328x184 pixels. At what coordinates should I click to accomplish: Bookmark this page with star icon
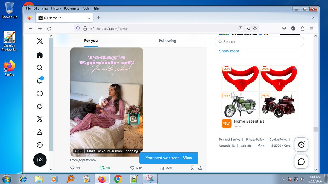coord(255,28)
